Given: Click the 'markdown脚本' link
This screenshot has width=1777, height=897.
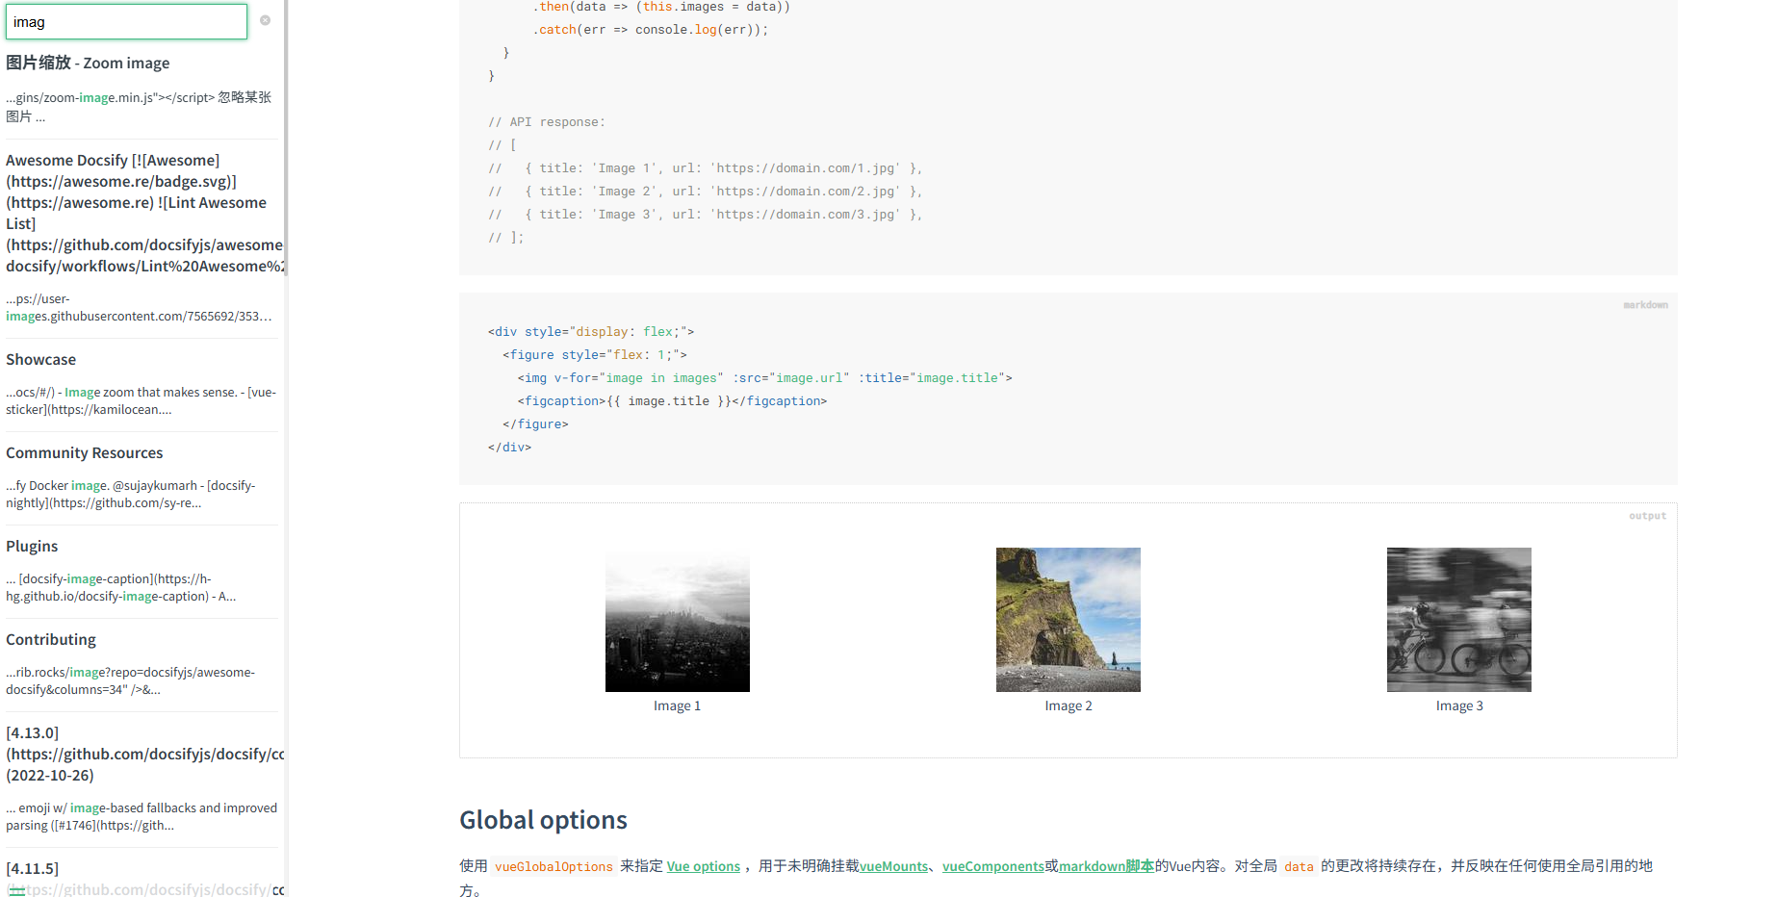Looking at the screenshot, I should click(x=1106, y=866).
